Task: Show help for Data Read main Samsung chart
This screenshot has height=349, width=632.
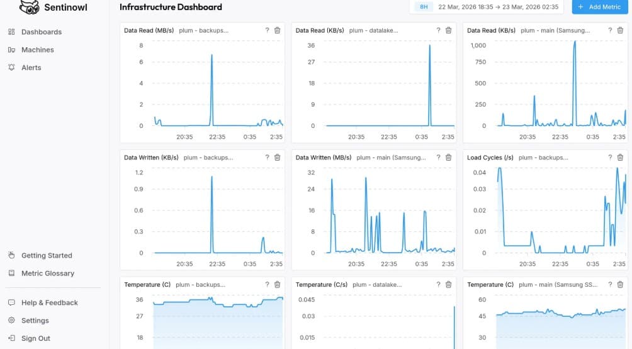Action: click(610, 30)
